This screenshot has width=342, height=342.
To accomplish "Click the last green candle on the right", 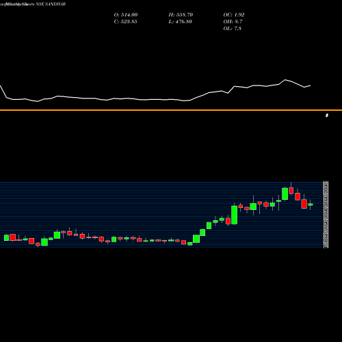I will (x=310, y=205).
